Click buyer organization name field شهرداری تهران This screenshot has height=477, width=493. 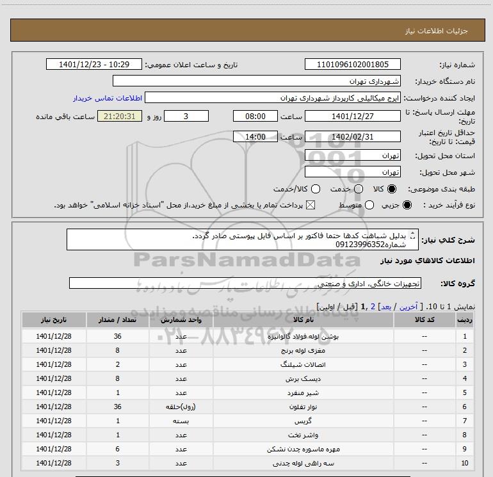257,81
